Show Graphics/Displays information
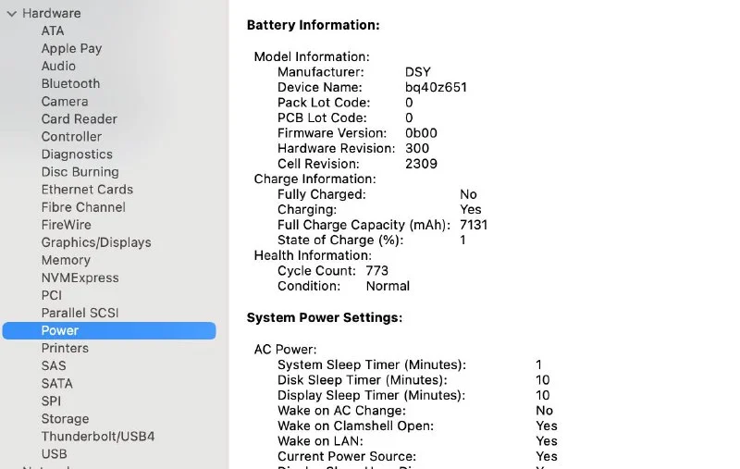Image resolution: width=740 pixels, height=469 pixels. [x=95, y=242]
